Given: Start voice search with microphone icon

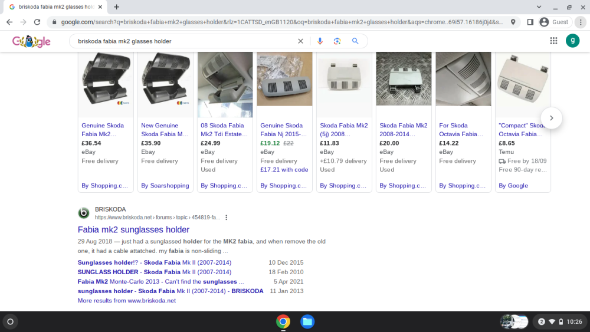Looking at the screenshot, I should (x=320, y=41).
